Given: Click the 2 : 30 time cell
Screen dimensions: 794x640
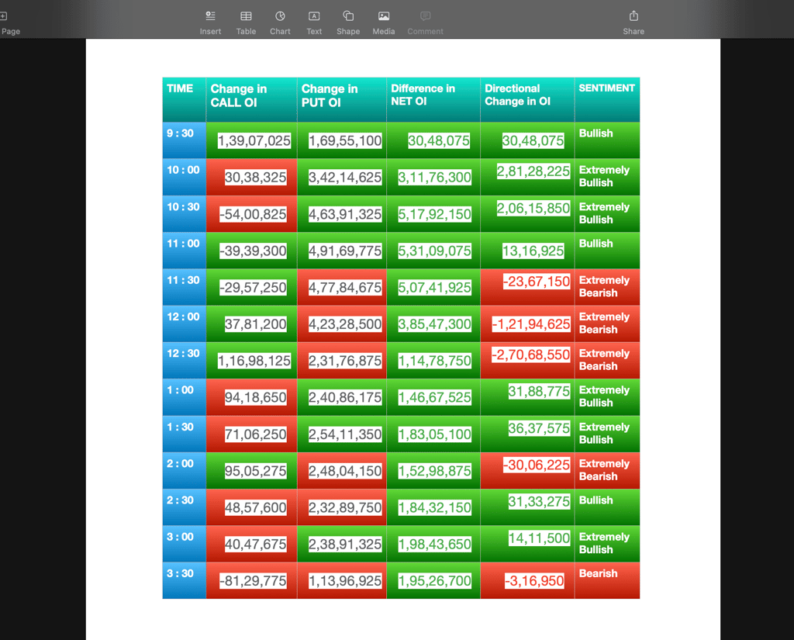Looking at the screenshot, I should (x=185, y=507).
